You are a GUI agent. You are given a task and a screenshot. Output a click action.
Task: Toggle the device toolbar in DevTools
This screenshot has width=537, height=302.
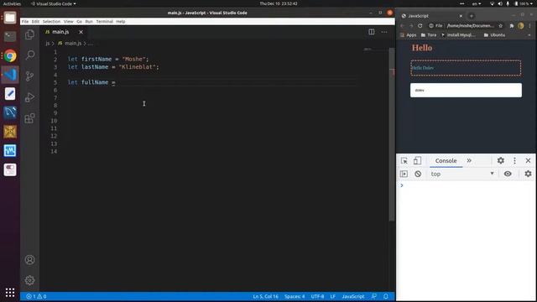[417, 160]
